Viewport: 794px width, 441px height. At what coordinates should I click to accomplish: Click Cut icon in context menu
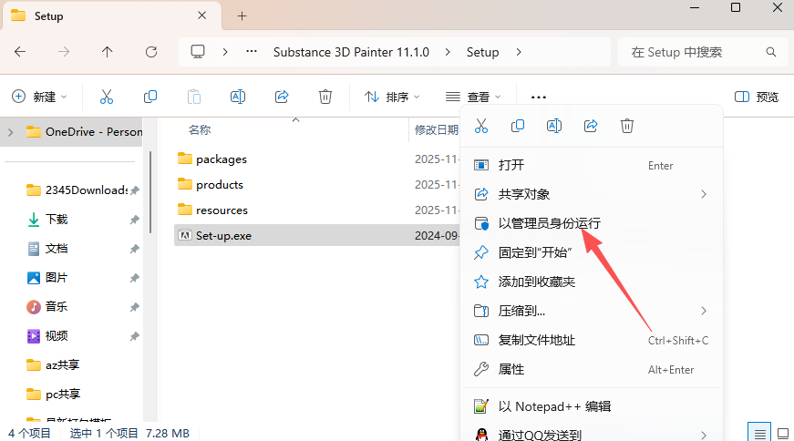coord(481,126)
